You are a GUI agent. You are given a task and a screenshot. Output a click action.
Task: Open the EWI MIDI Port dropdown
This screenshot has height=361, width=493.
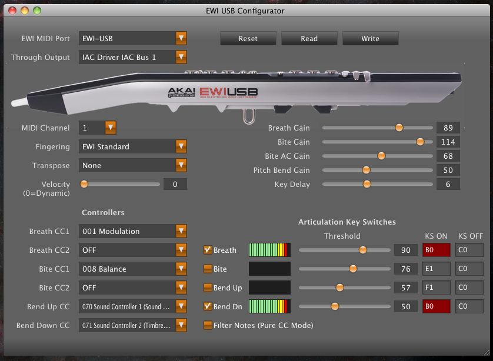[x=133, y=38]
